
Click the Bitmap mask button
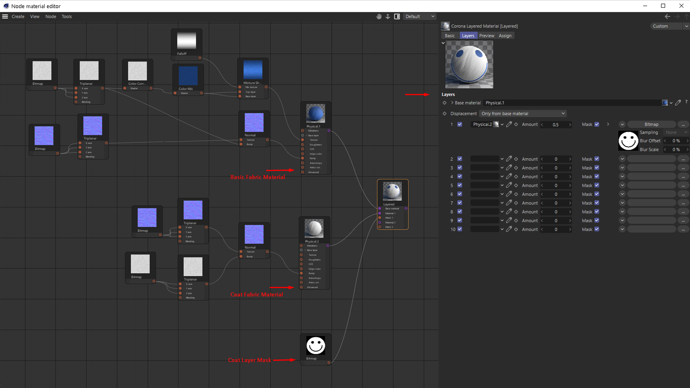point(651,124)
